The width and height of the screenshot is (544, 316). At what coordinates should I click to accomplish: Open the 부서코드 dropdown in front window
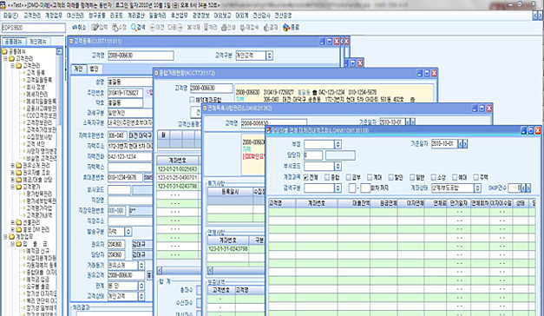tap(338, 166)
